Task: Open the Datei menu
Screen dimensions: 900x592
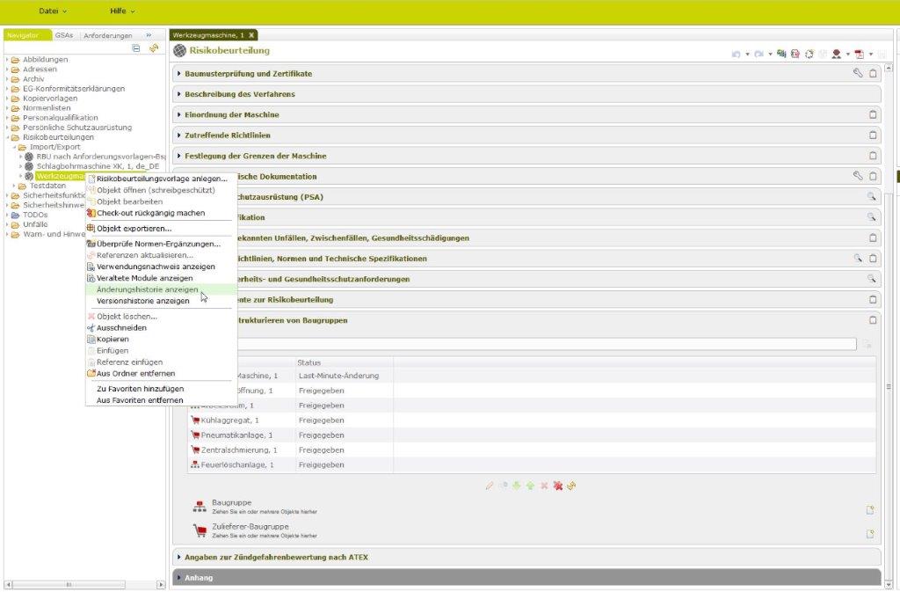Action: [53, 11]
